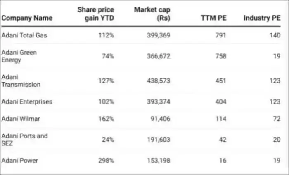
Task: Select the Adani Transmission company cell
Action: (21, 81)
